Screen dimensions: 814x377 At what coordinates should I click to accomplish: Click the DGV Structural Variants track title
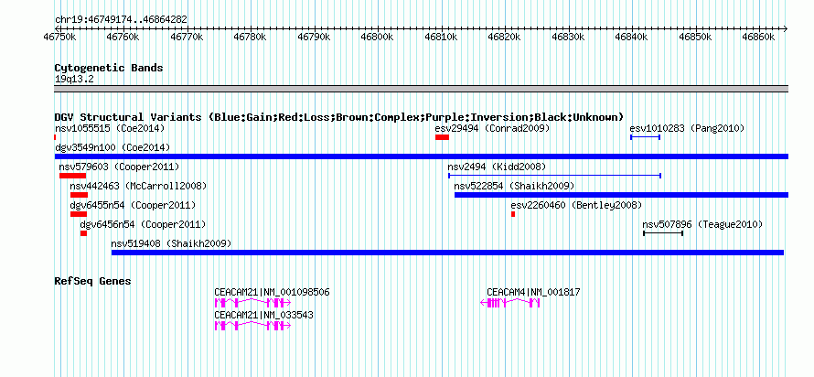[x=339, y=117]
